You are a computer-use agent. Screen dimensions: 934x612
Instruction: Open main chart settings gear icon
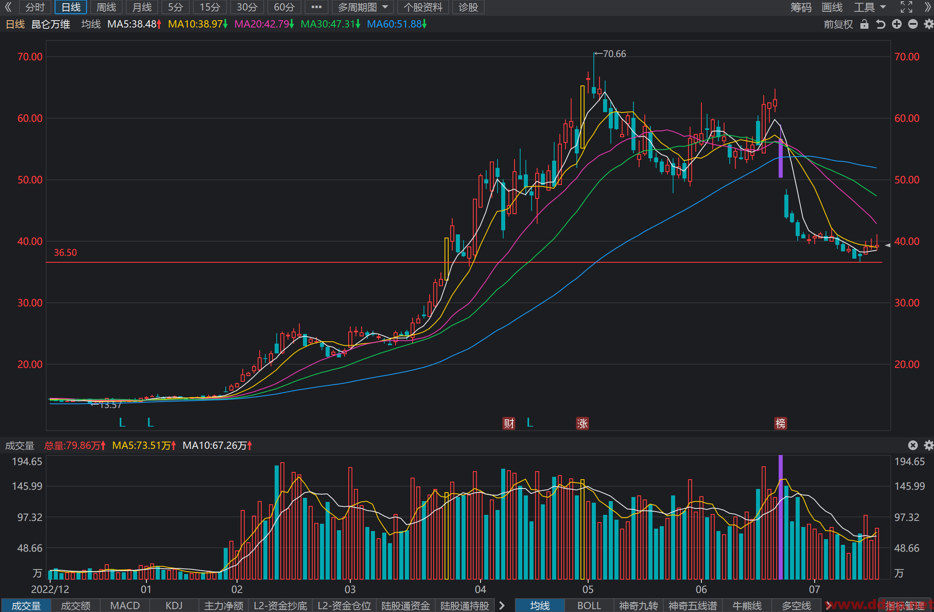coord(929,24)
